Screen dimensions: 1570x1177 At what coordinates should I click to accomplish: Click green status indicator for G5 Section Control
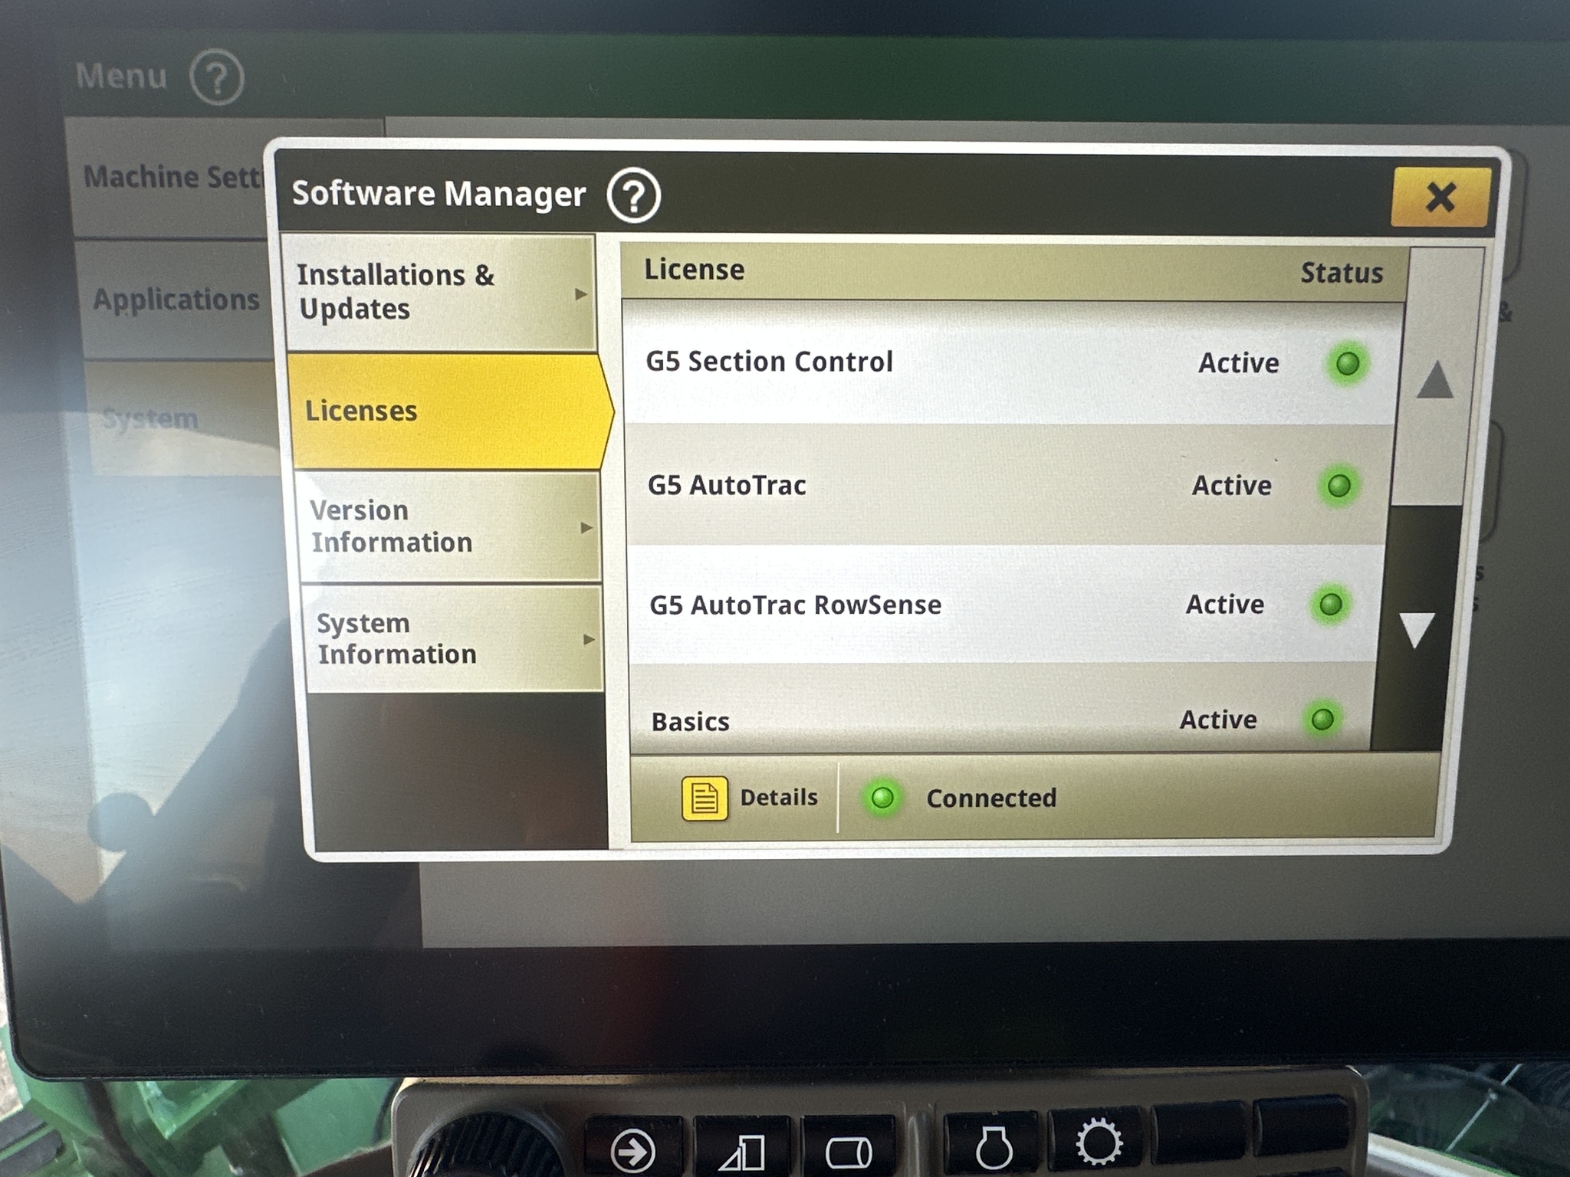pos(1348,363)
